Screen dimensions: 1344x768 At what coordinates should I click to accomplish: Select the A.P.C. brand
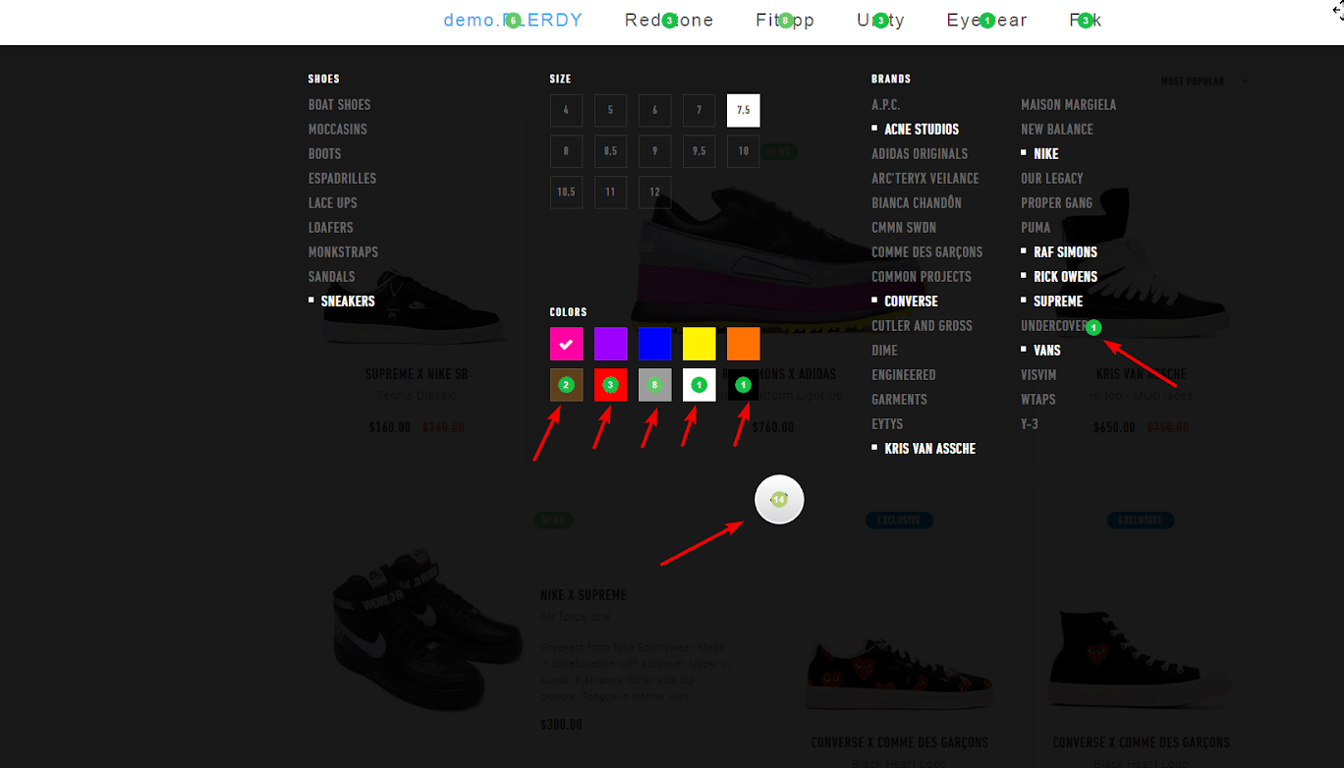click(886, 105)
